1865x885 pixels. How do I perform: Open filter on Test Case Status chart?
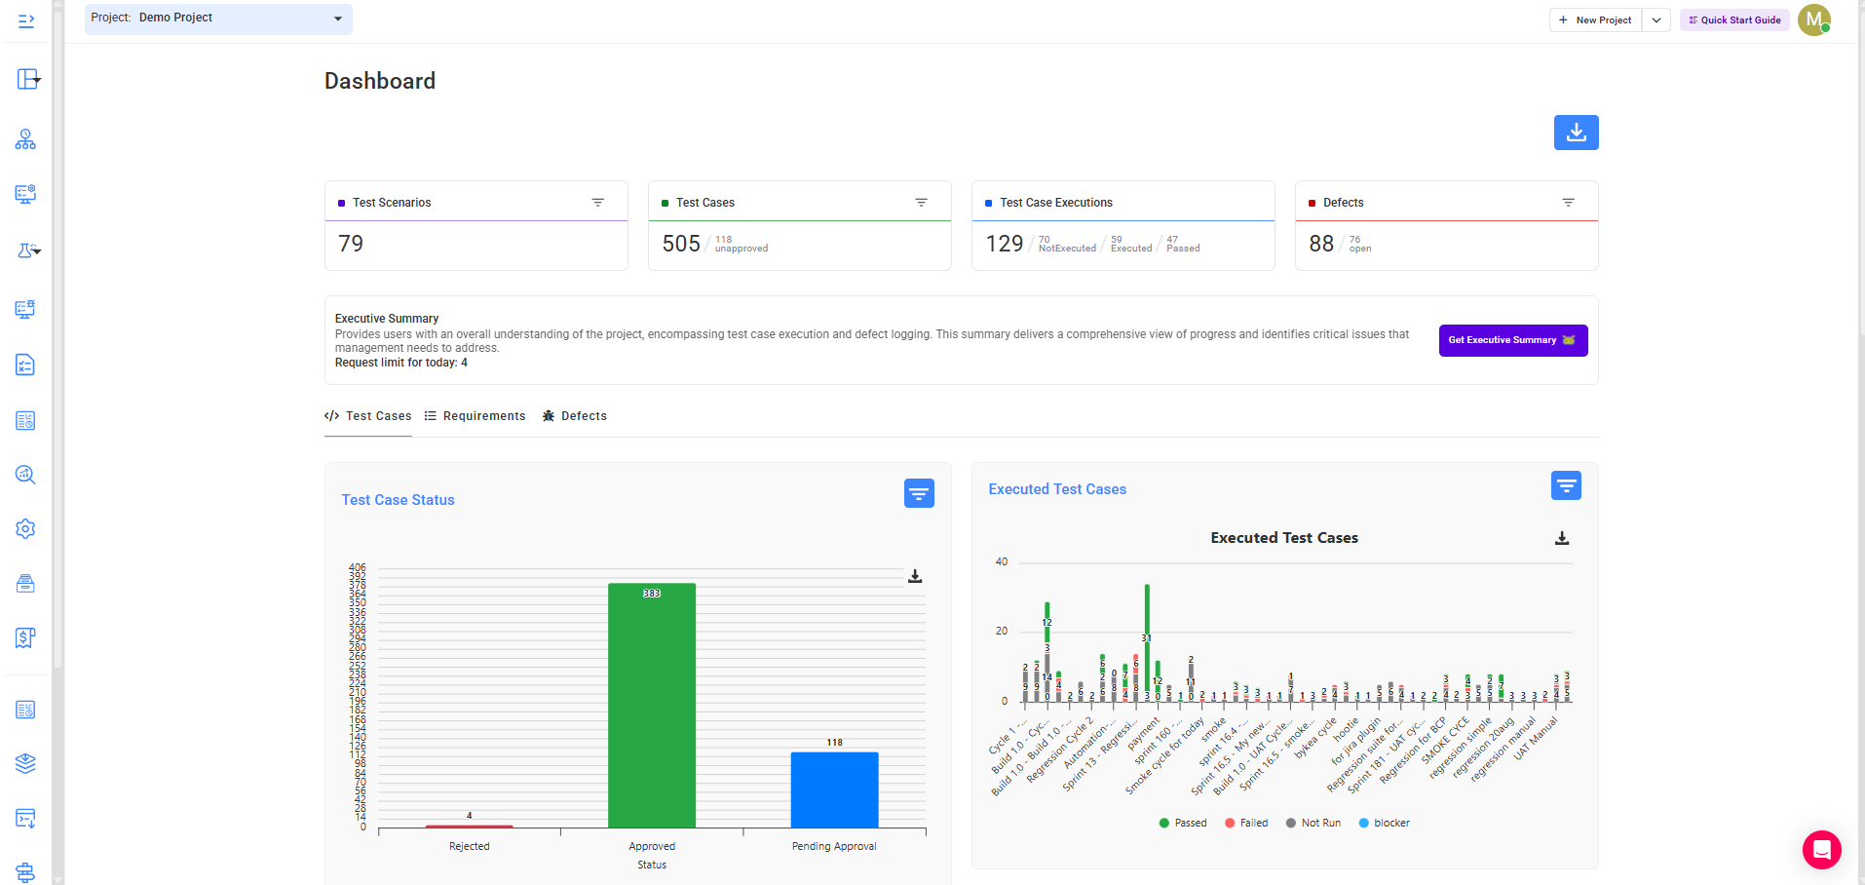click(919, 493)
